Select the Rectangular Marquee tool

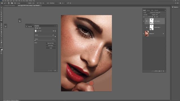click(x=1, y=9)
